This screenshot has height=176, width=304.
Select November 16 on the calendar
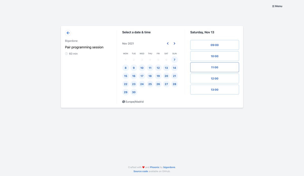pyautogui.click(x=134, y=76)
